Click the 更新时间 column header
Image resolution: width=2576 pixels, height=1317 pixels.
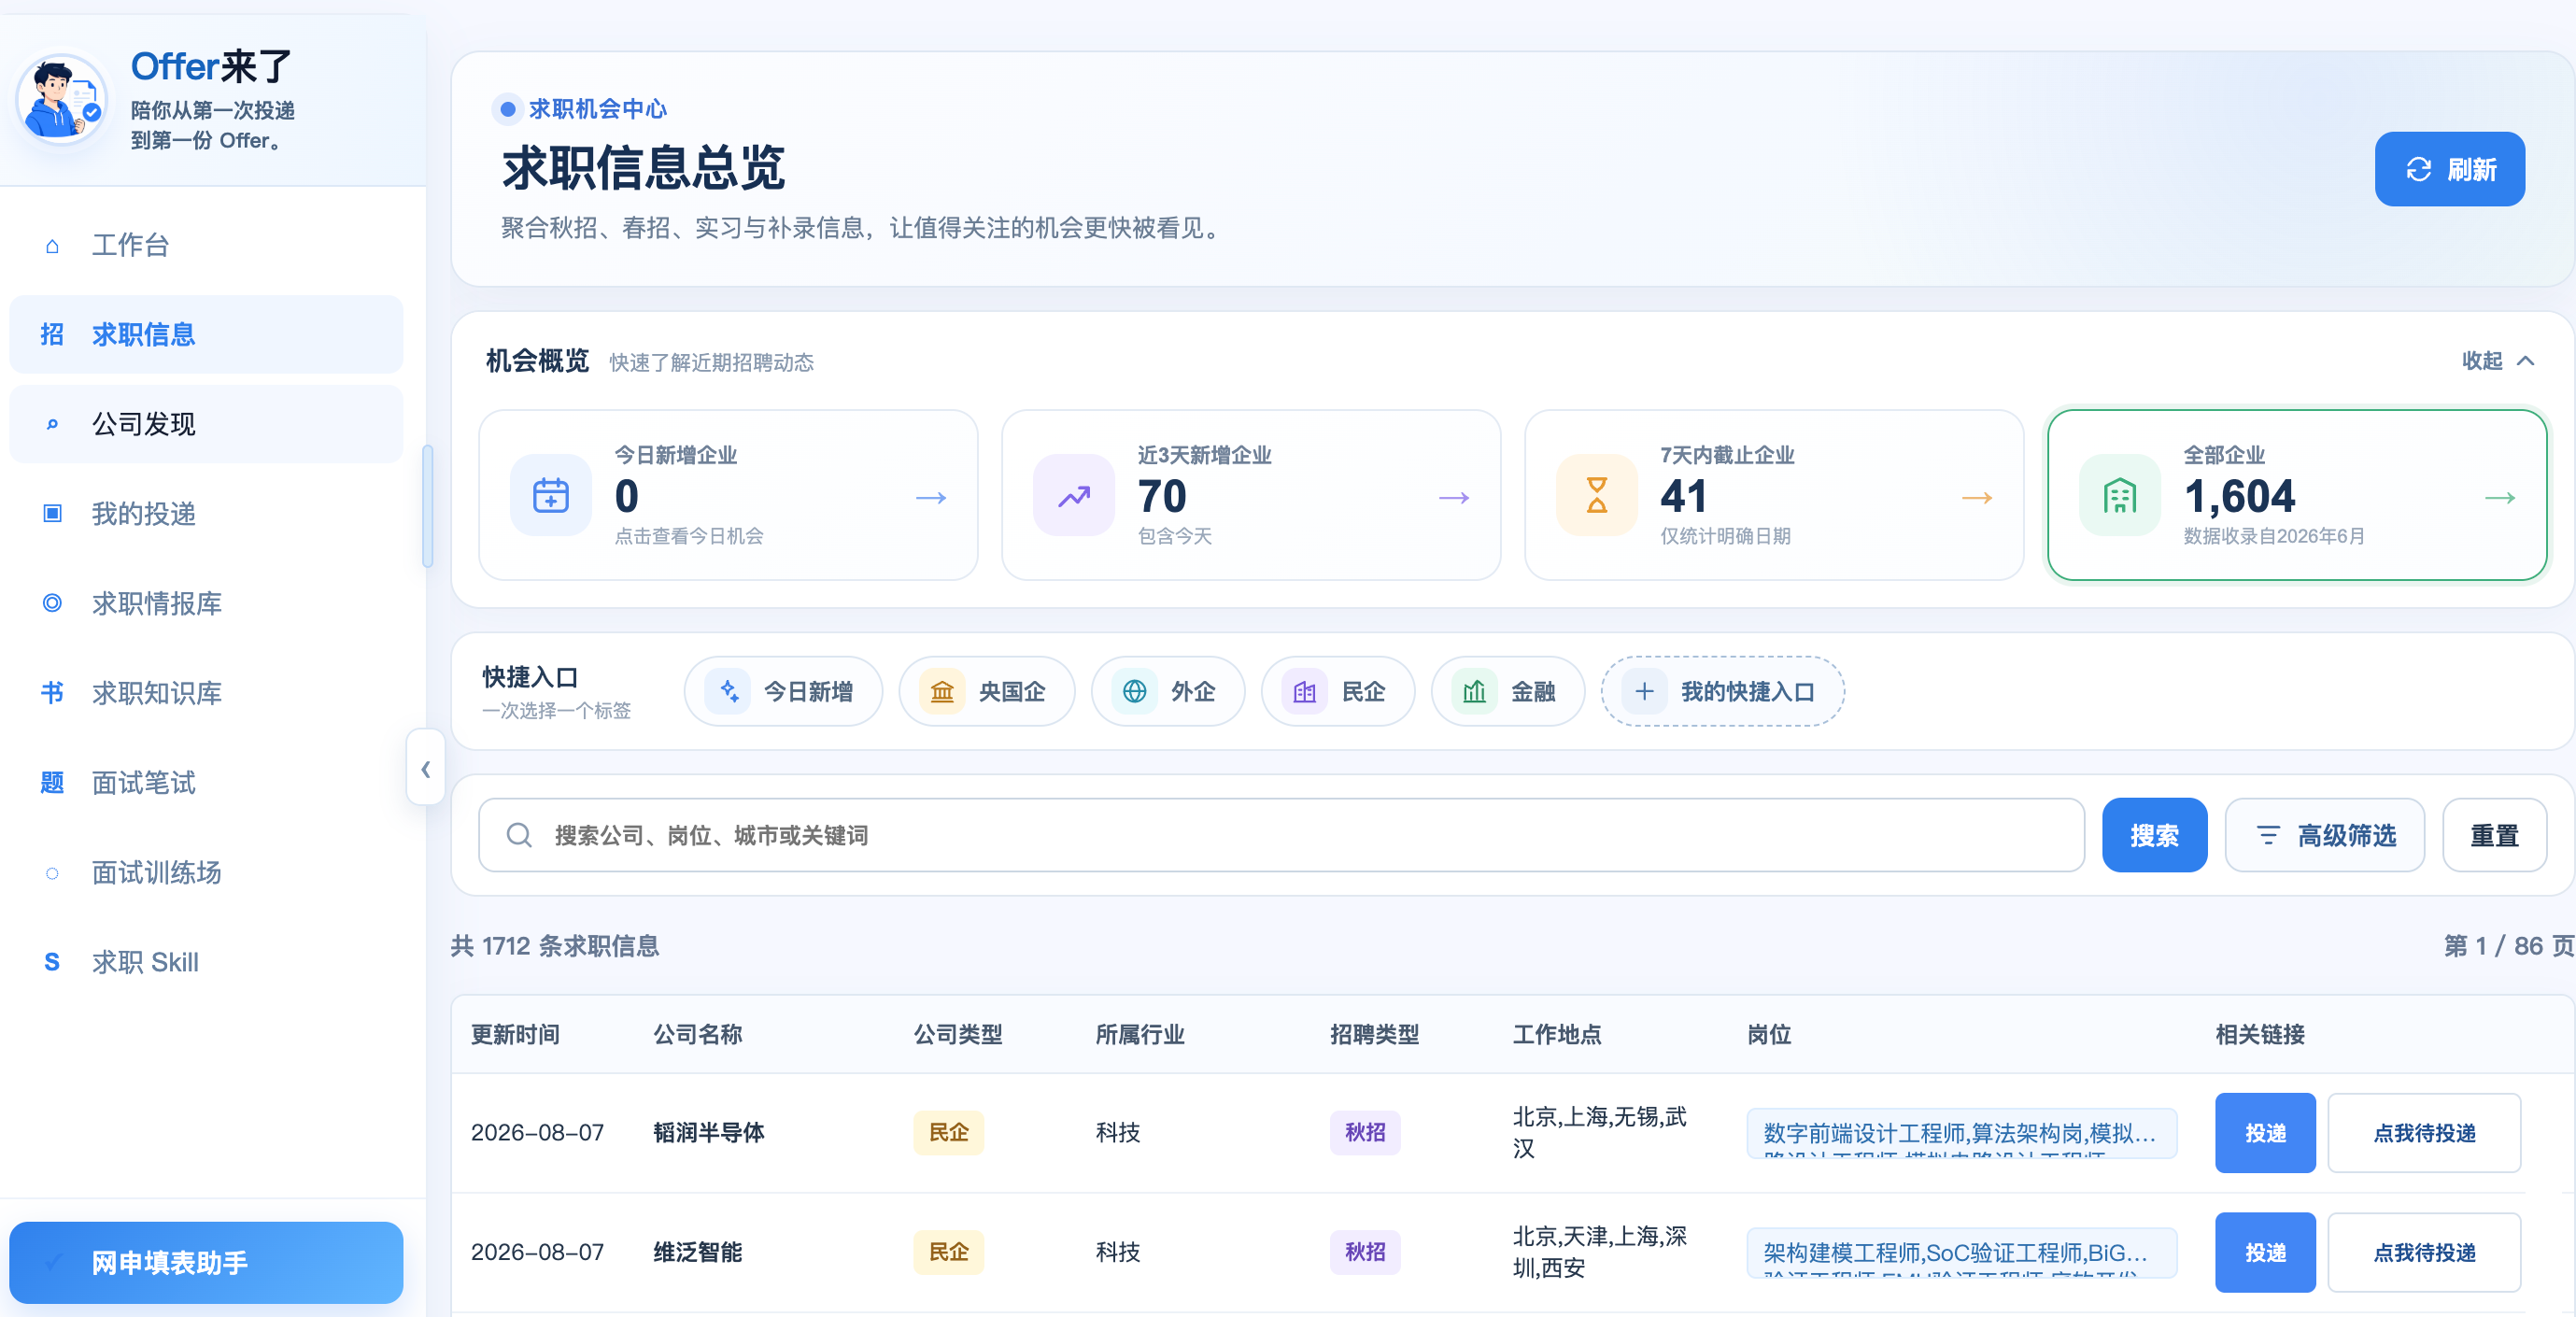click(x=515, y=1034)
